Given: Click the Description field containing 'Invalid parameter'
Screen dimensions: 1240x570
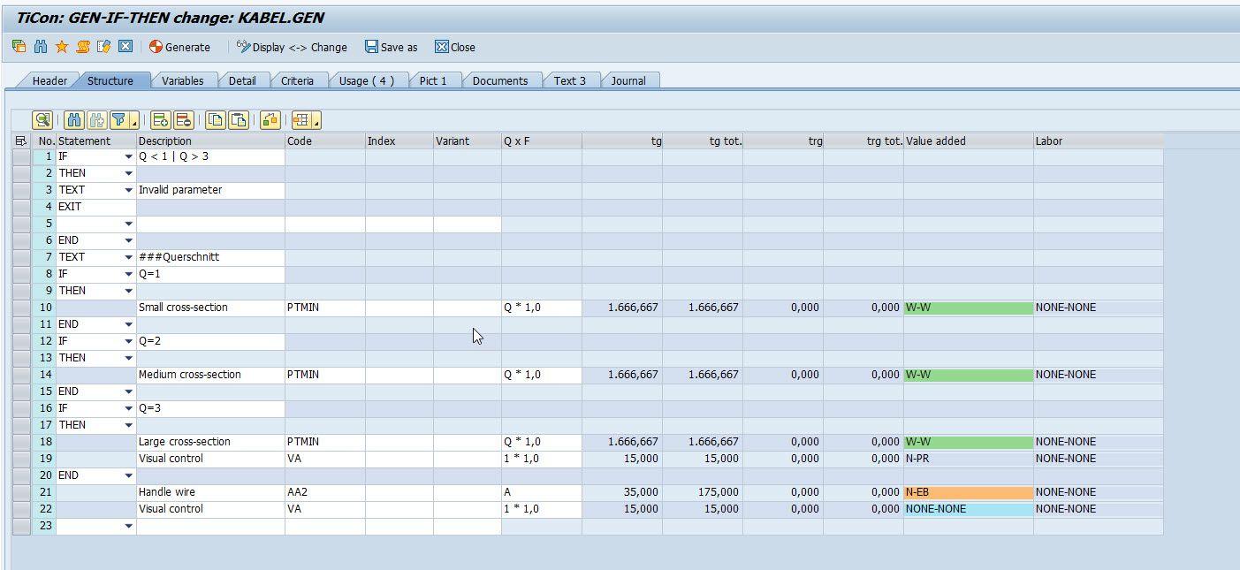Looking at the screenshot, I should (x=210, y=190).
